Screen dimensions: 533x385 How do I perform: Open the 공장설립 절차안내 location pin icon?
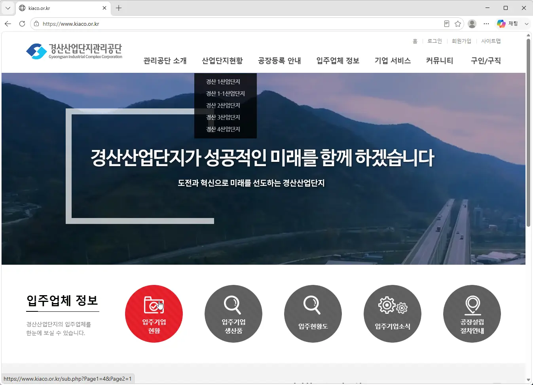point(472,314)
